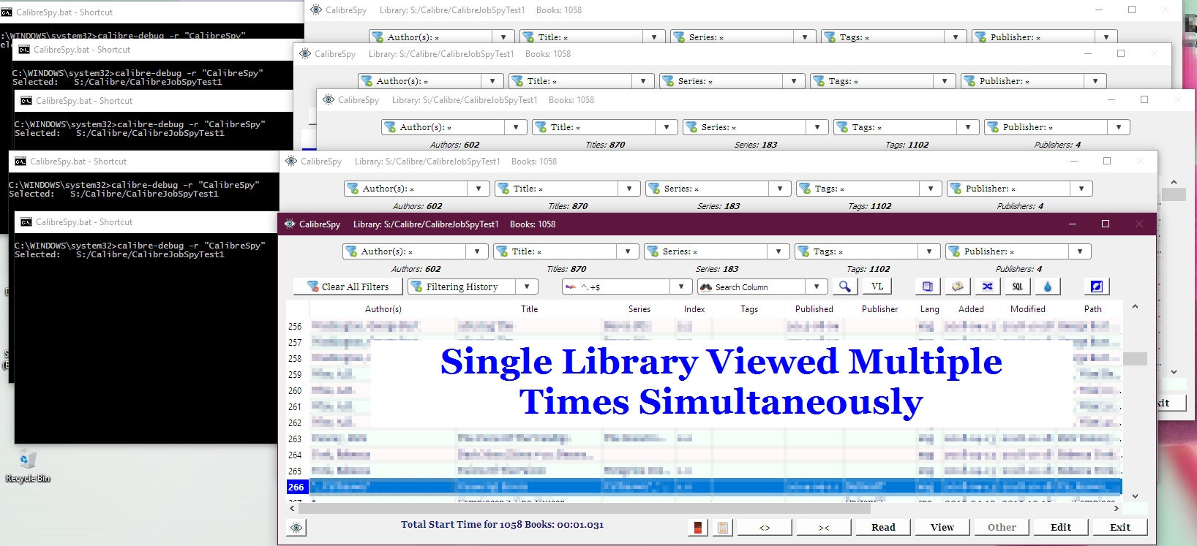
Task: Click the eye icon in the bottom status row
Action: (296, 528)
